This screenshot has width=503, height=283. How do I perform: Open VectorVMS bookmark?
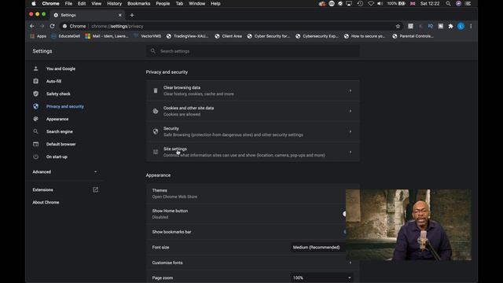147,36
